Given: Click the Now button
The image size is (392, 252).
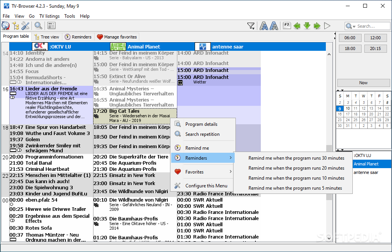Looking at the screenshot, I should pos(363,83).
